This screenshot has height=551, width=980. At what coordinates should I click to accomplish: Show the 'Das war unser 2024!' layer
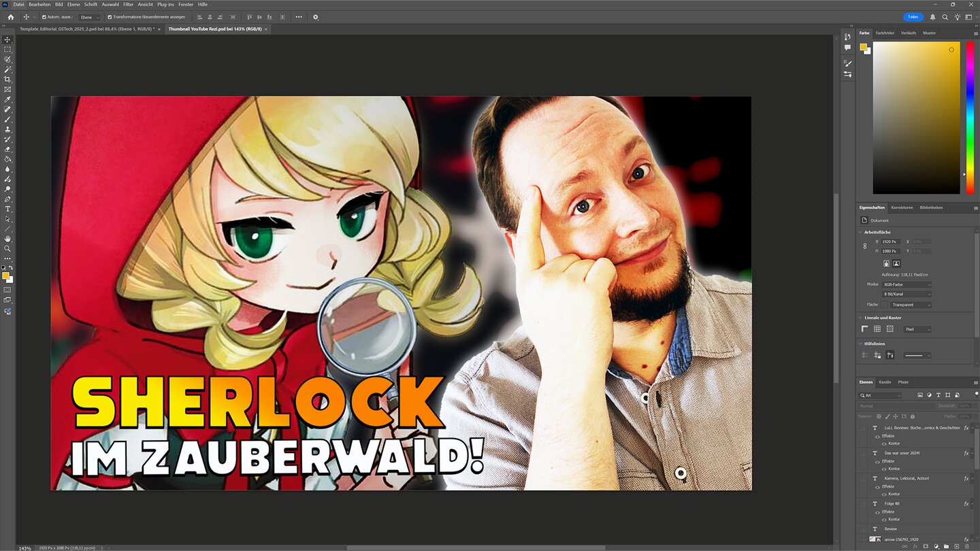[x=862, y=453]
